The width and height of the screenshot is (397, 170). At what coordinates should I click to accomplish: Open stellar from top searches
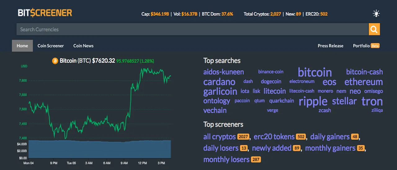pos(345,101)
